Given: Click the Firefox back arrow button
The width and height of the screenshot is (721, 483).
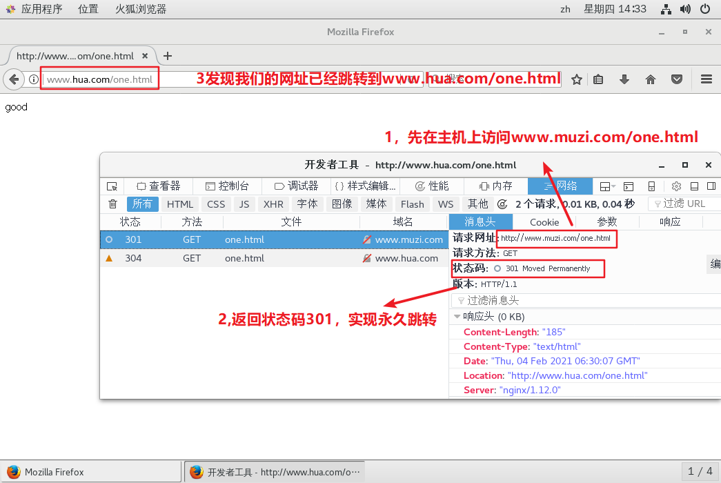Looking at the screenshot, I should (x=14, y=79).
